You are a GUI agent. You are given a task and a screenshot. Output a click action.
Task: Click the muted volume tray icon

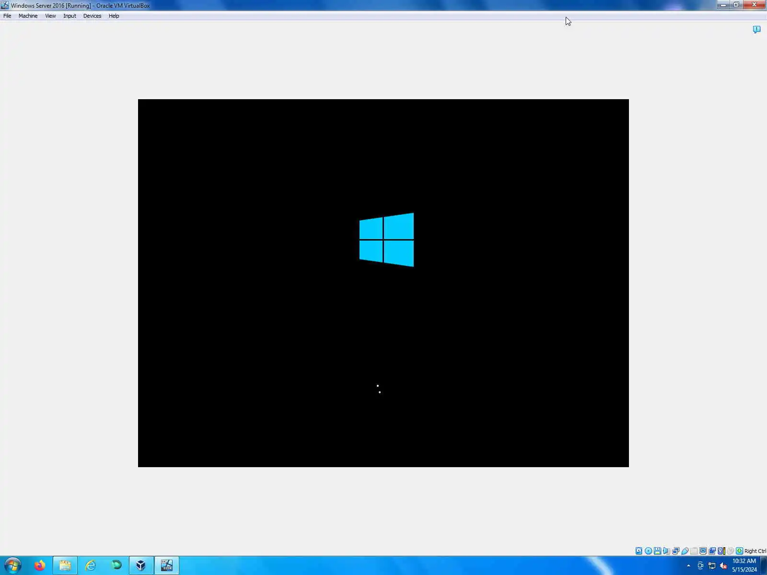[x=723, y=566]
